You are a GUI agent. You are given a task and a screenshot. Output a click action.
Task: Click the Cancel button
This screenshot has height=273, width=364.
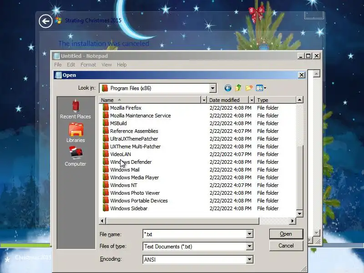(286, 246)
